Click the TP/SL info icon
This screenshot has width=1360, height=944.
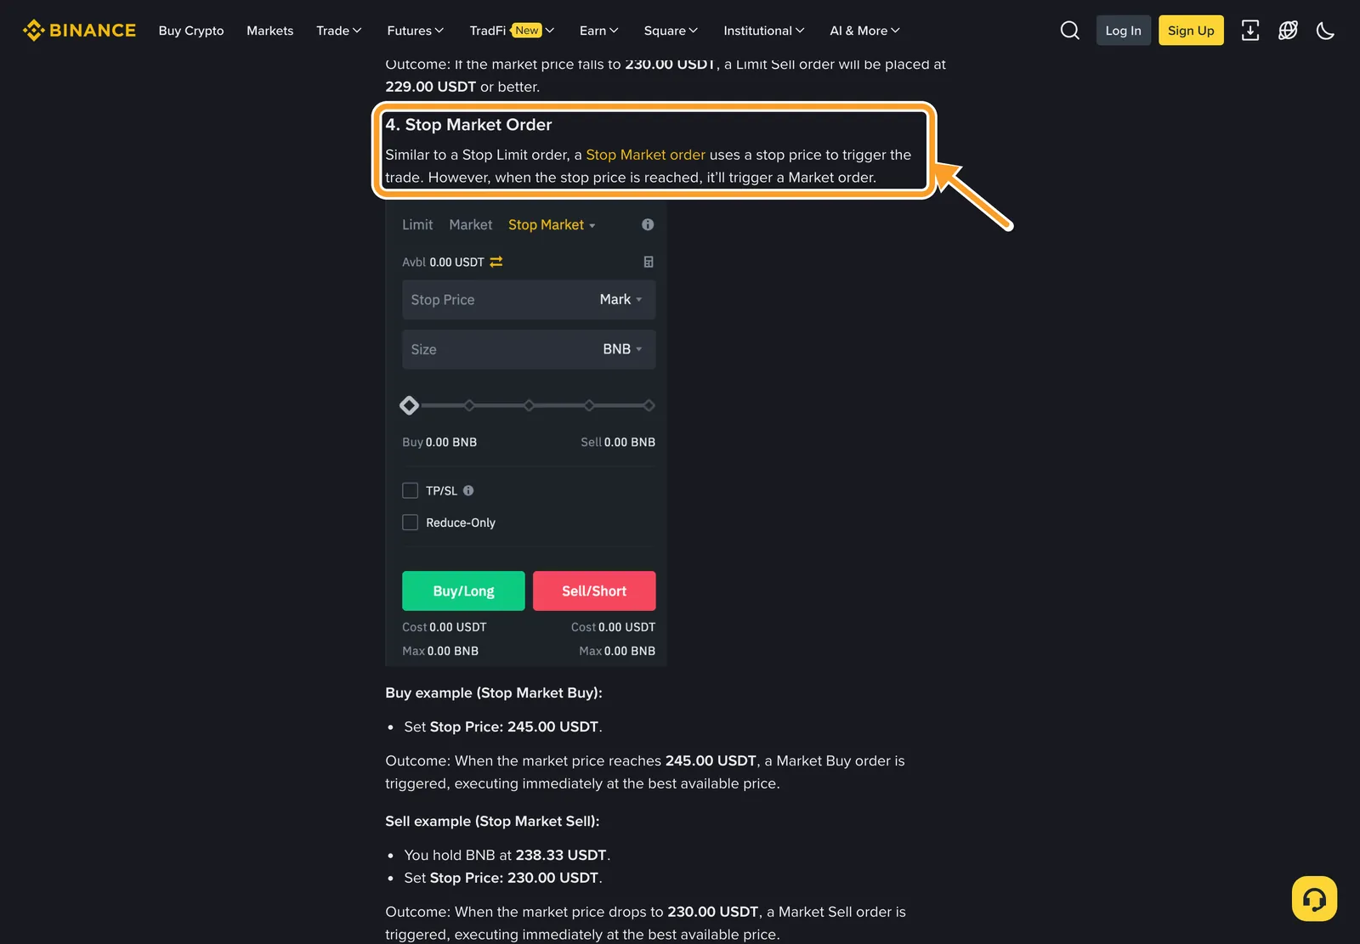[x=468, y=490]
